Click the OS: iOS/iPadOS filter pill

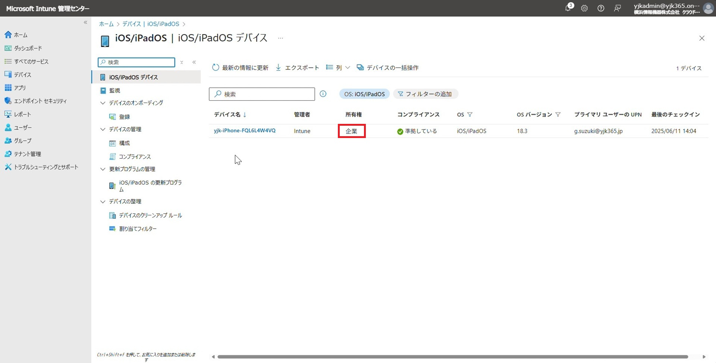click(364, 94)
